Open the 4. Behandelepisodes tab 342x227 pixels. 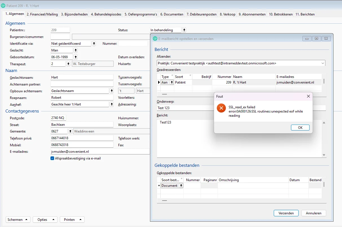click(x=106, y=14)
